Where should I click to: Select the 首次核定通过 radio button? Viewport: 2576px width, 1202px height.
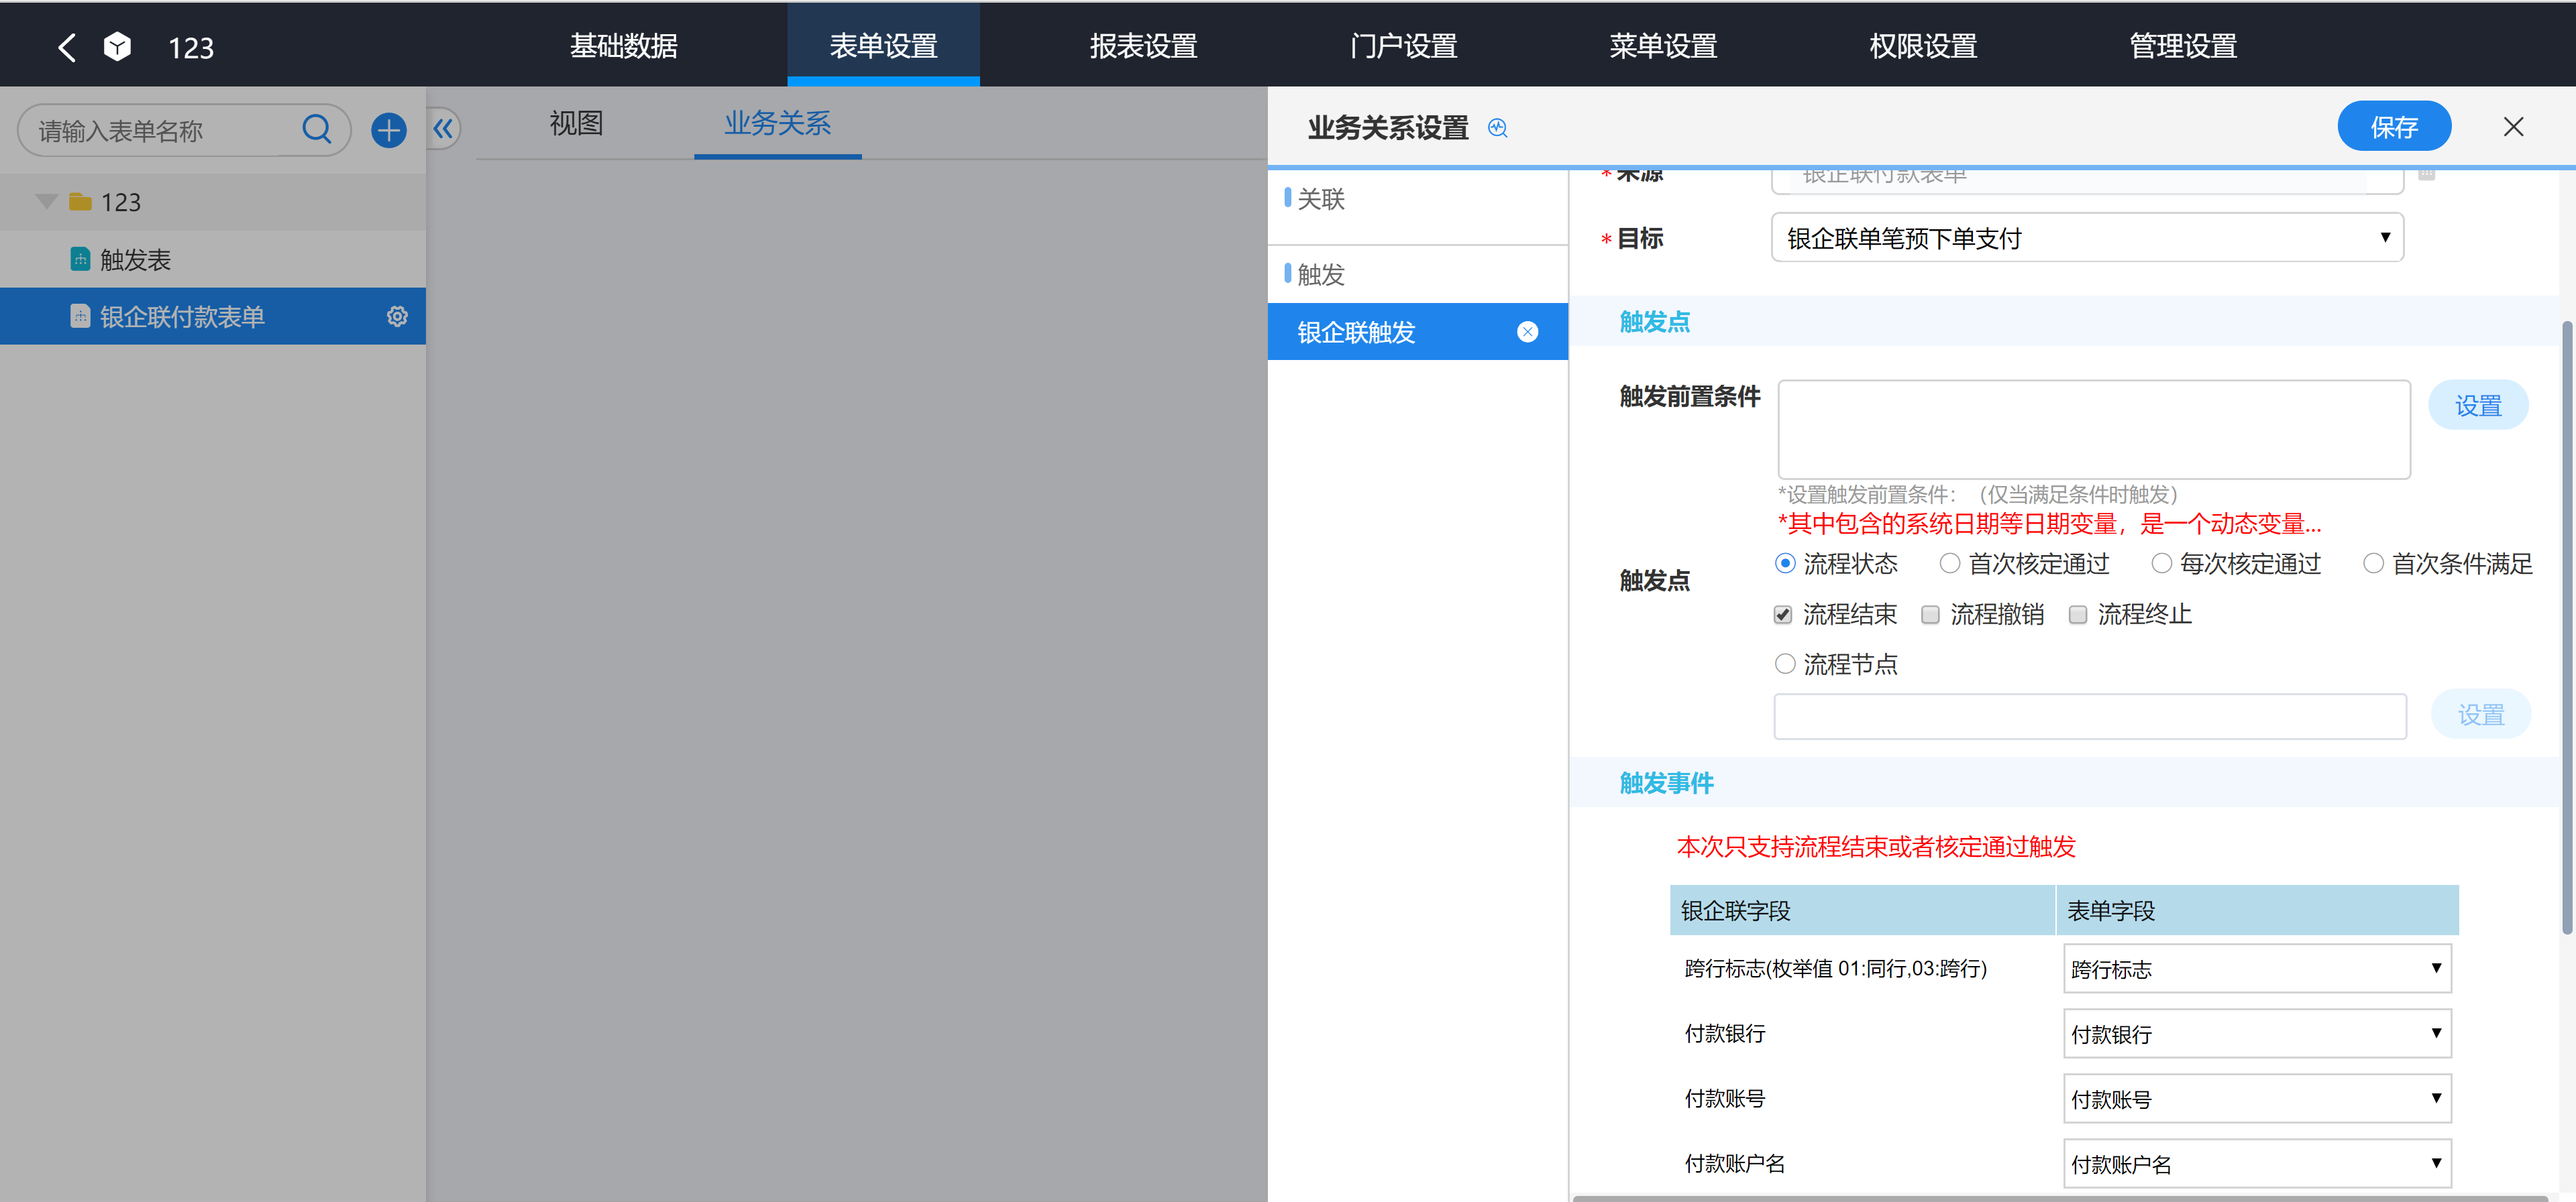[x=1949, y=564]
